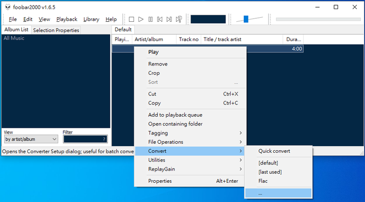Select Add to playback queue
Viewport: 365px width, 202px height.
[191, 115]
